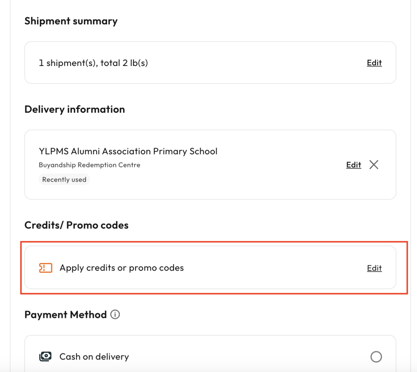Open Edit for credits or promo codes
Viewport: 417px width, 372px height.
[x=374, y=268]
